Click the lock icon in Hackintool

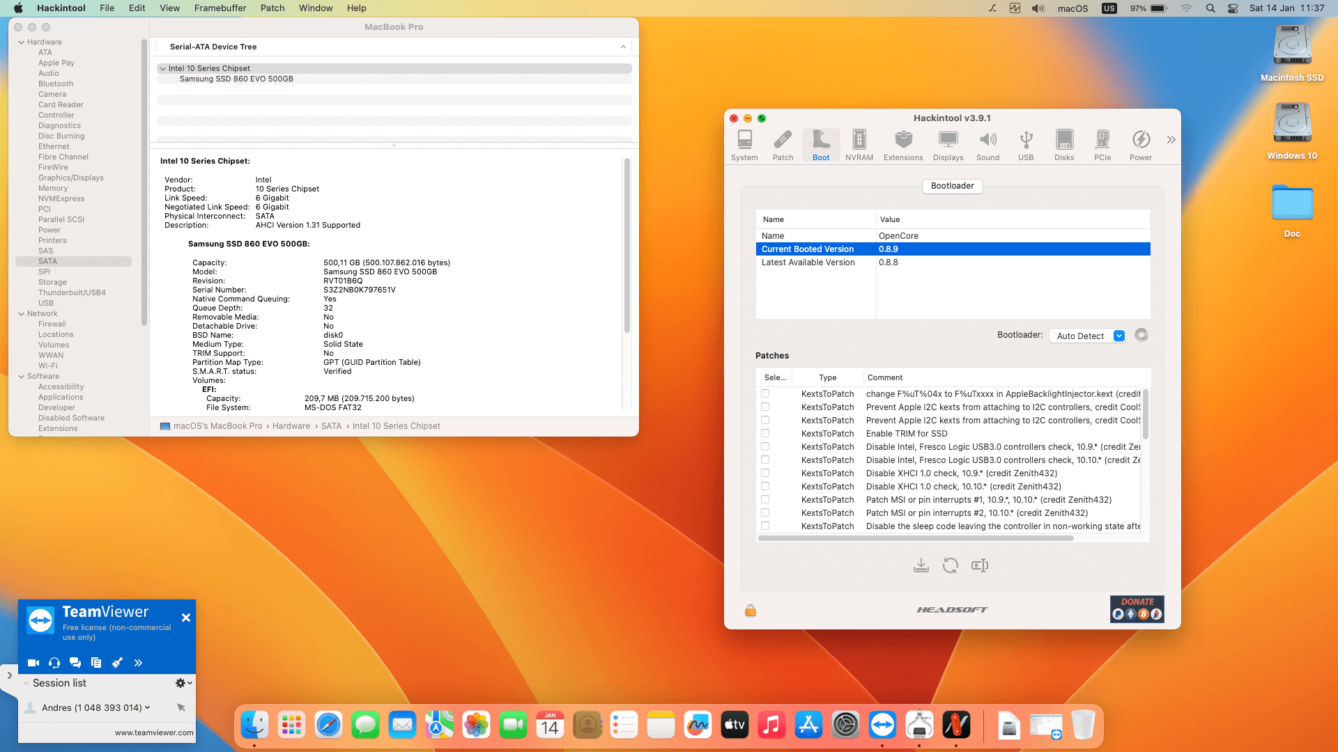point(750,611)
